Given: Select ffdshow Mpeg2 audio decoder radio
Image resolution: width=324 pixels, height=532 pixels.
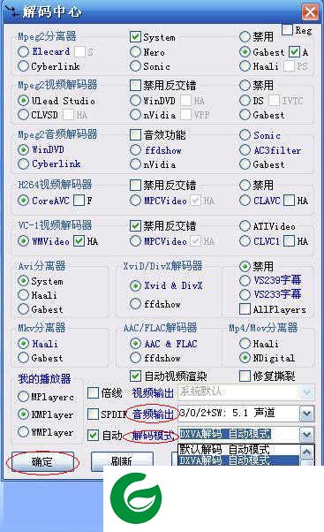Looking at the screenshot, I should tap(135, 149).
